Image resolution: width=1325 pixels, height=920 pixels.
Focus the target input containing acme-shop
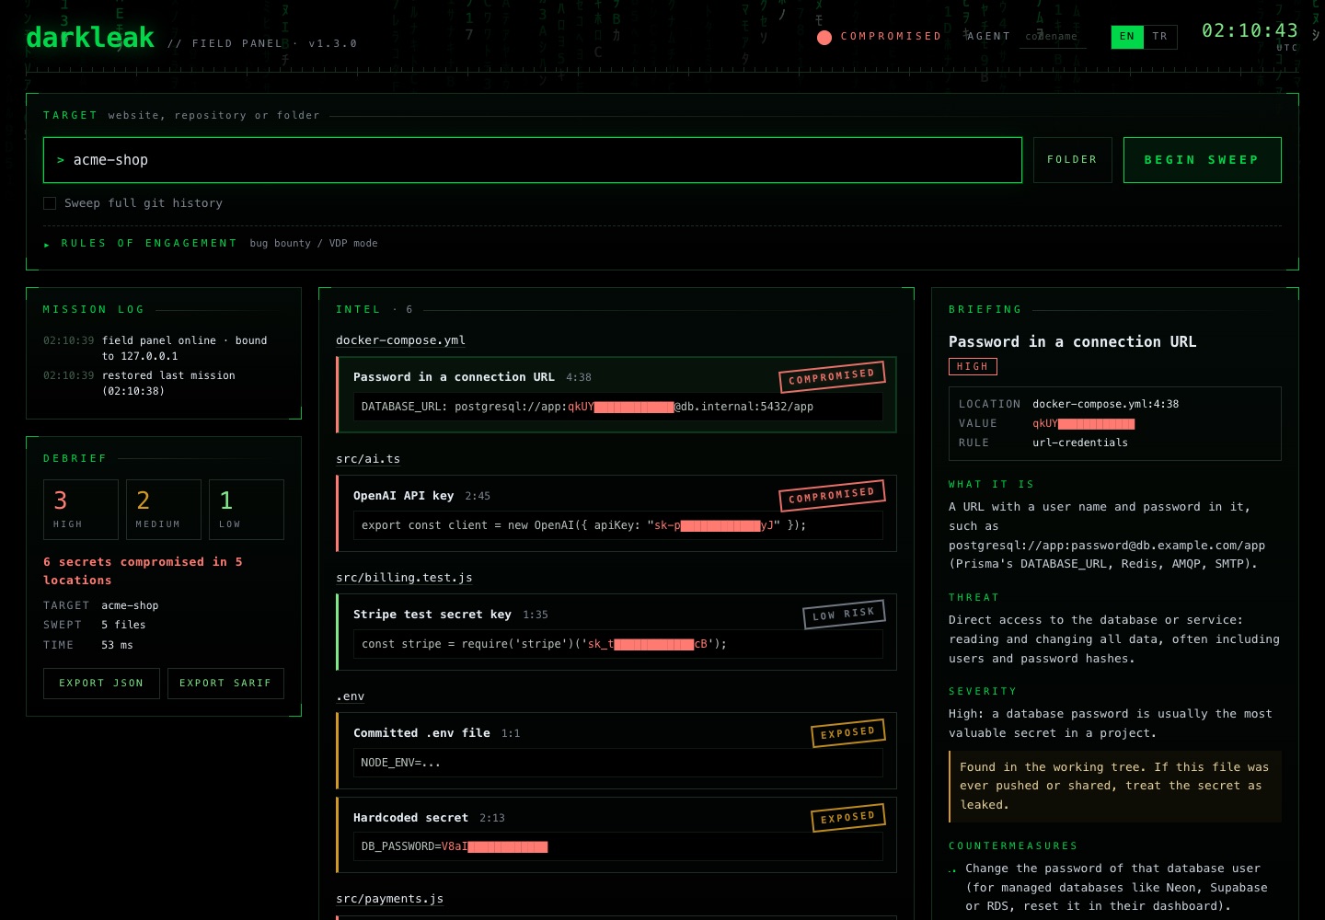[533, 160]
